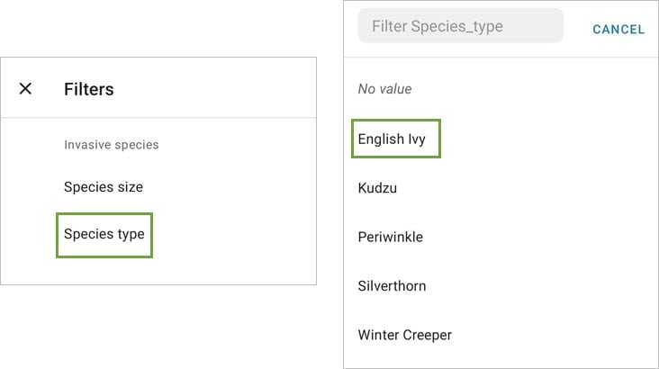Expand the Species size filter entry
The height and width of the screenshot is (369, 659).
(104, 187)
